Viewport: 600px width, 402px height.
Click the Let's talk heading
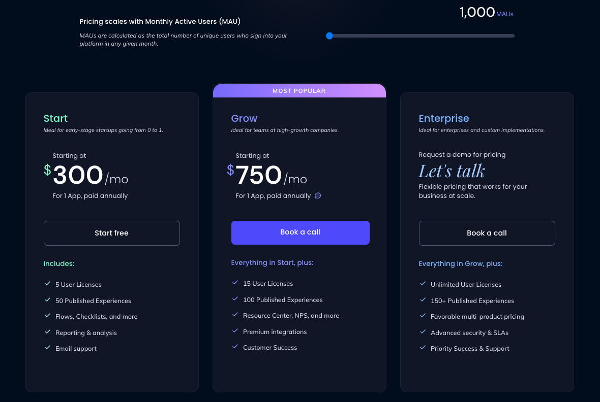(x=452, y=171)
